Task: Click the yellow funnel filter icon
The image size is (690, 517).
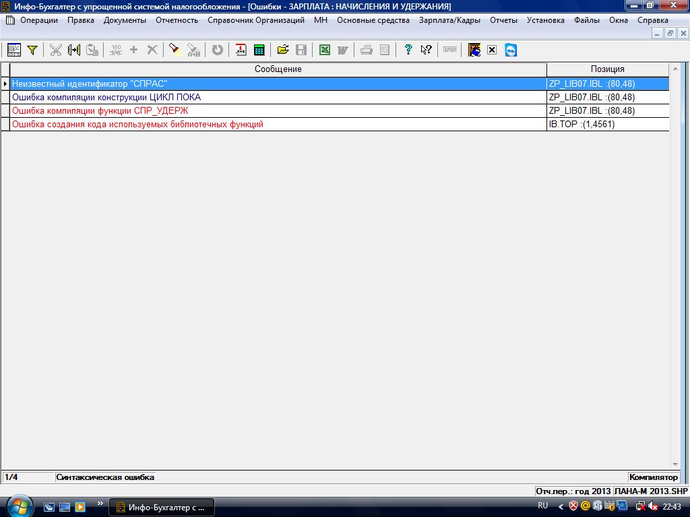Action: [32, 50]
